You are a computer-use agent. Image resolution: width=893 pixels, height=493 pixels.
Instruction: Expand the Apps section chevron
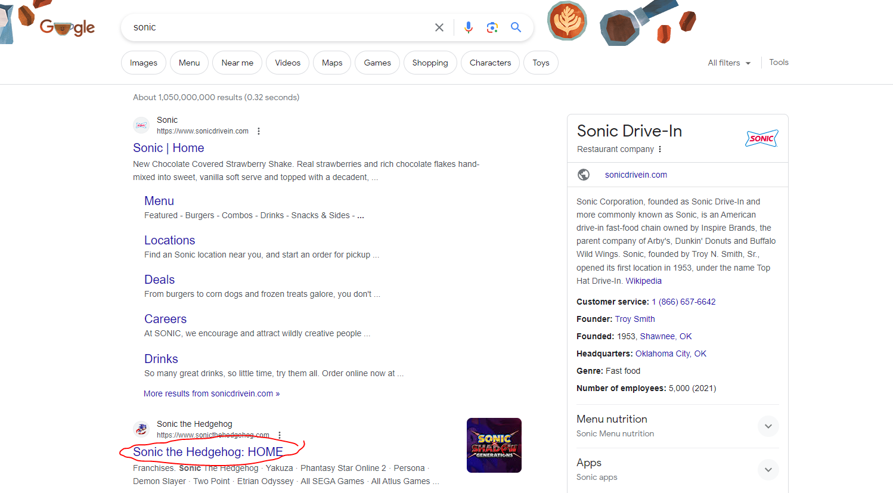click(x=768, y=470)
